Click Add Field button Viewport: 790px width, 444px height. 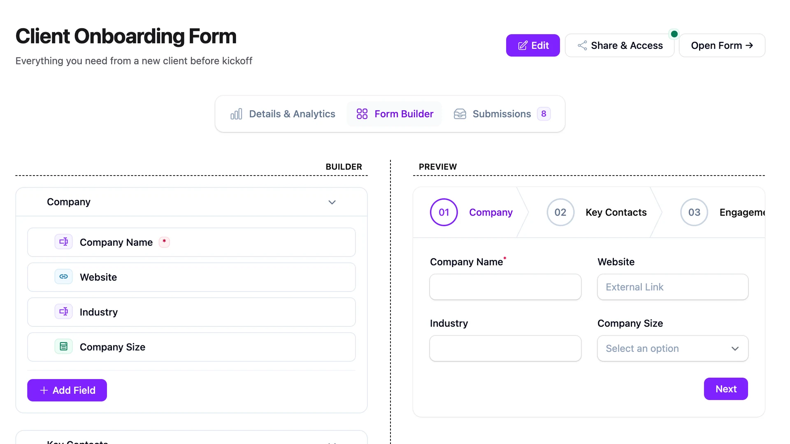67,390
